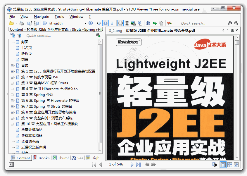This screenshot has height=176, width=247.
Task: Switch to the four-pane page layout
Action: (230, 165)
